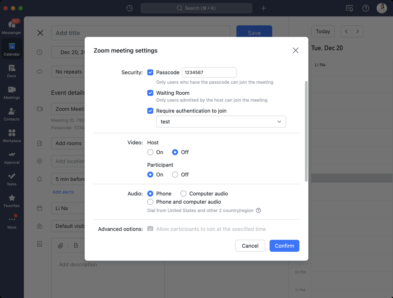Screen dimensions: 393x298
Task: Turn Host video On
Action: (x=150, y=152)
